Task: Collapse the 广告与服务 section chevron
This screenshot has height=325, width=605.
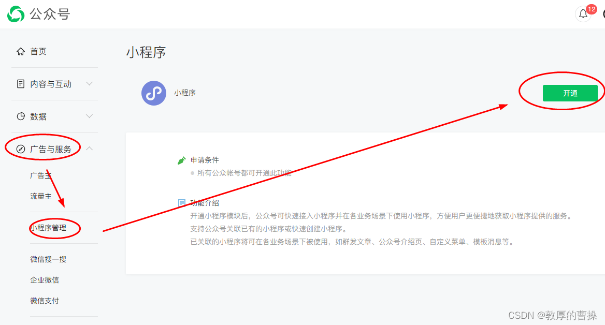Action: coord(89,149)
